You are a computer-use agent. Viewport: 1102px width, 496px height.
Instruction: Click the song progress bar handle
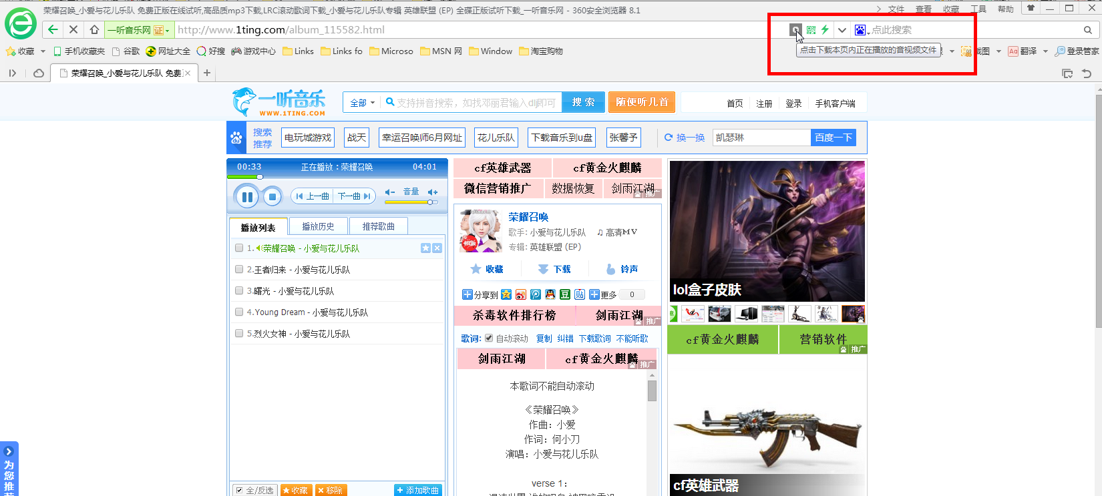260,177
